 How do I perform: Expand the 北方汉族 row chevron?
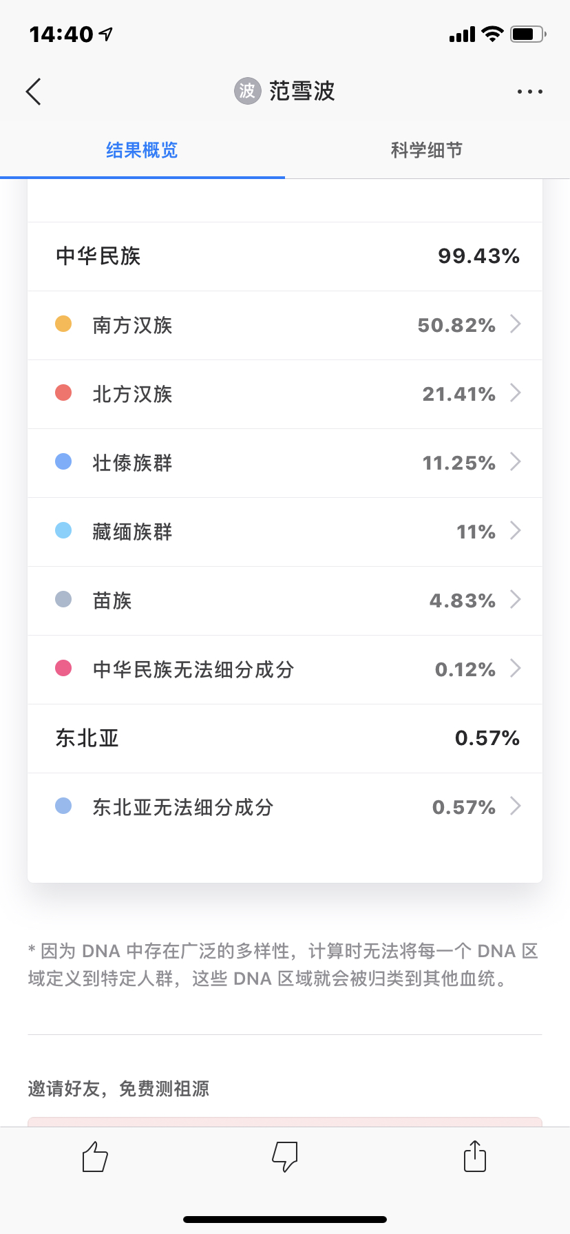pos(515,393)
